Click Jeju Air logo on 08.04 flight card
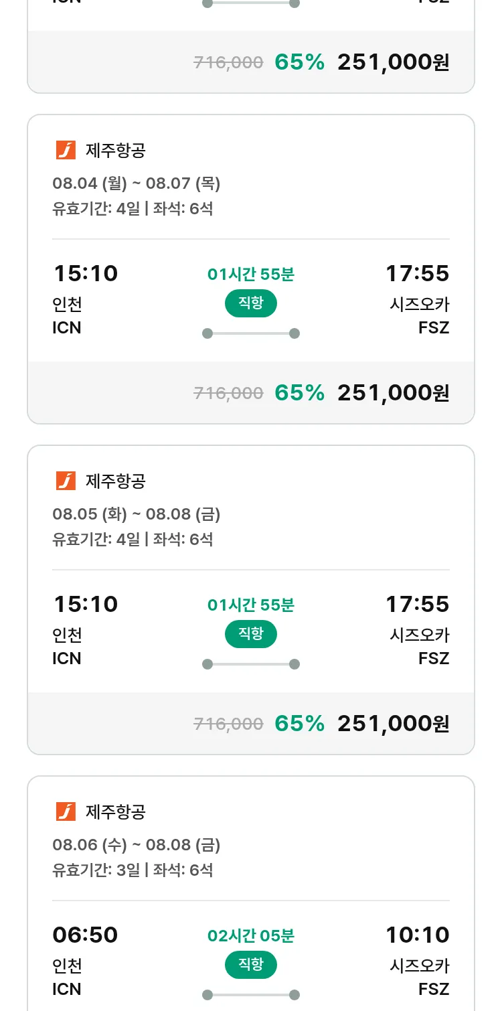502x1011 pixels. [x=66, y=151]
